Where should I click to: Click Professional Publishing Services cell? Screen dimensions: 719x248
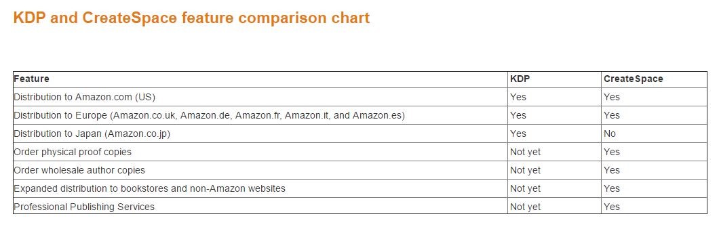260,207
